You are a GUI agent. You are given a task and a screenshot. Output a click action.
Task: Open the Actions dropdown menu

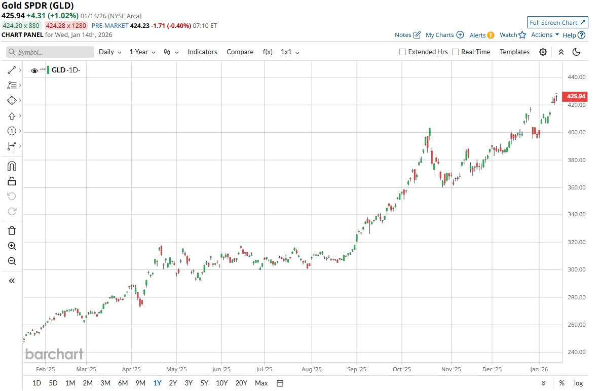click(545, 35)
